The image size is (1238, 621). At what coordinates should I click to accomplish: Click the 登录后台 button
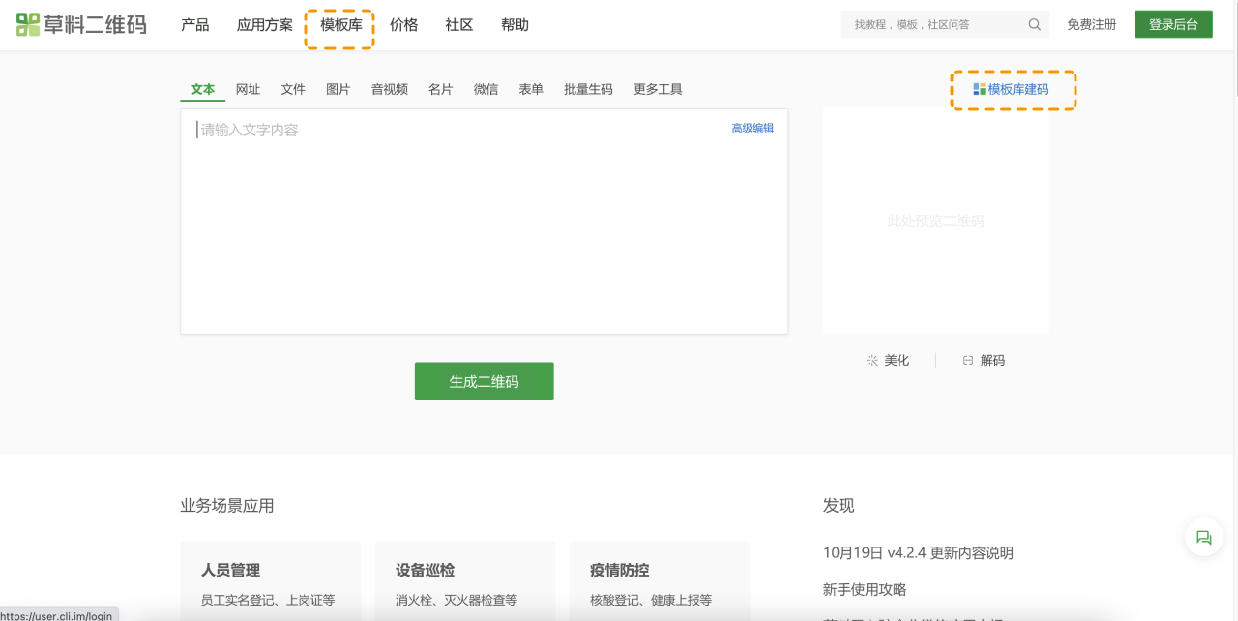pos(1173,25)
